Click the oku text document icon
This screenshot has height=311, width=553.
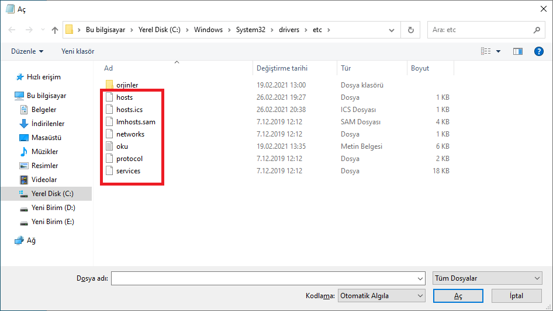[109, 146]
